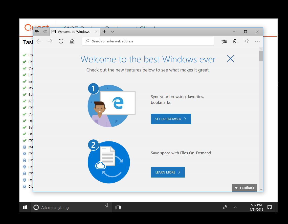Activate the Cortana microphone
The height and width of the screenshot is (224, 288).
coord(107,205)
